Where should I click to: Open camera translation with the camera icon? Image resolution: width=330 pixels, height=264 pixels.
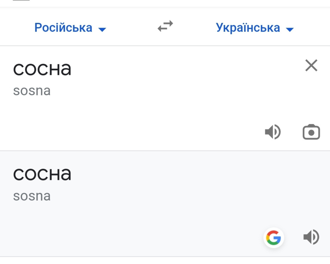pos(311,131)
